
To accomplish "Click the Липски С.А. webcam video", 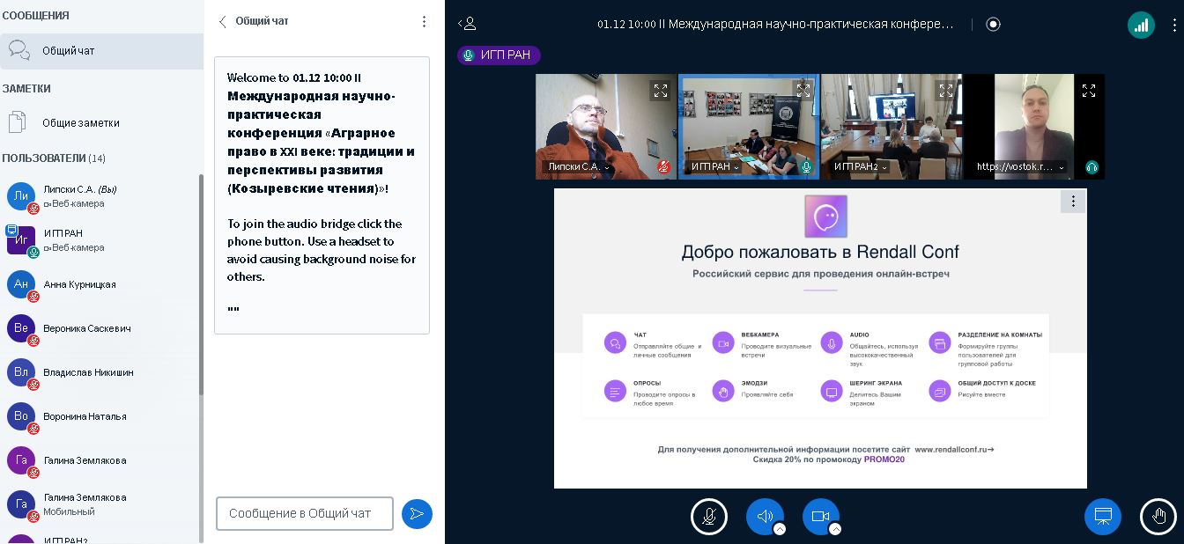I will click(x=606, y=127).
